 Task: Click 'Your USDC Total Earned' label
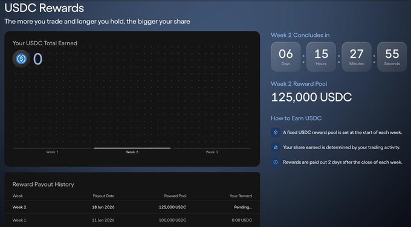(x=45, y=43)
